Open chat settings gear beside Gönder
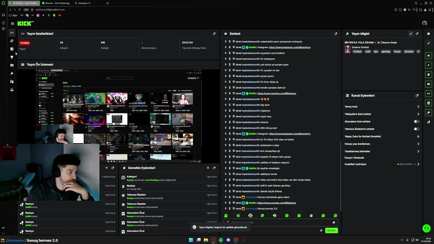 321,230
